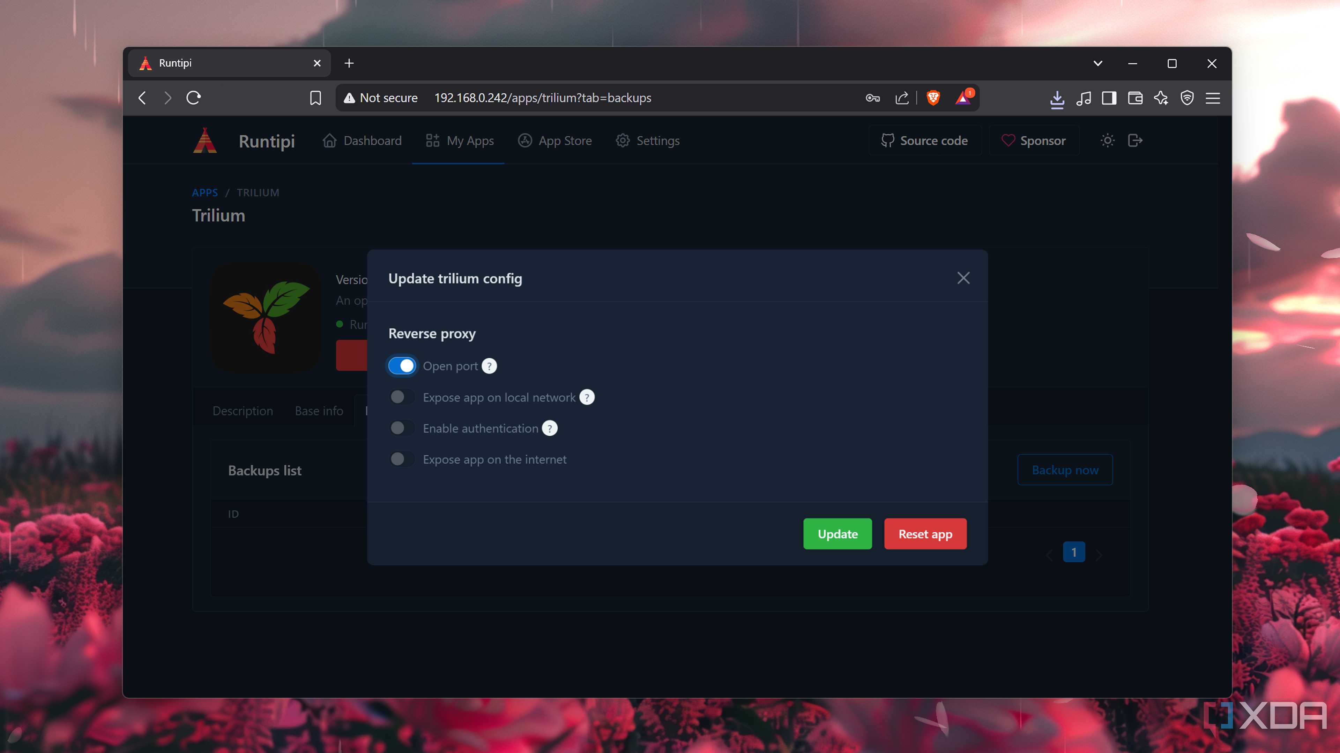Show help for Open port

pyautogui.click(x=489, y=366)
